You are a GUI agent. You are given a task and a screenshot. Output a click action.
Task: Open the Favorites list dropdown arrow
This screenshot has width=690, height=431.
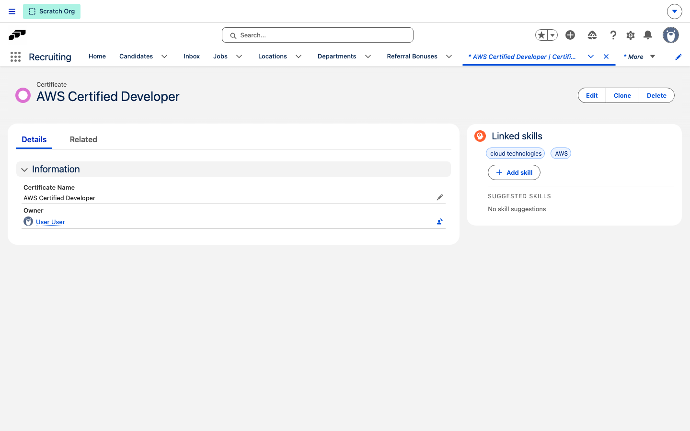pyautogui.click(x=552, y=35)
